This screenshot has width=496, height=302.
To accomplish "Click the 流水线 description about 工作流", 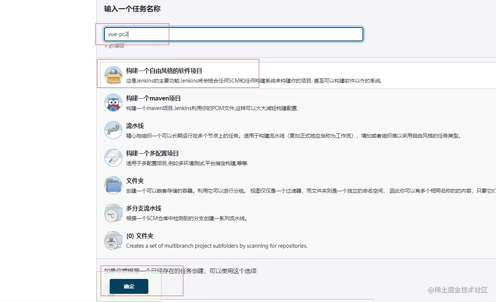I will point(293,136).
